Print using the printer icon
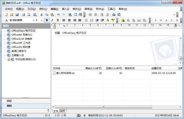This screenshot has width=184, height=119. pos(23,15)
